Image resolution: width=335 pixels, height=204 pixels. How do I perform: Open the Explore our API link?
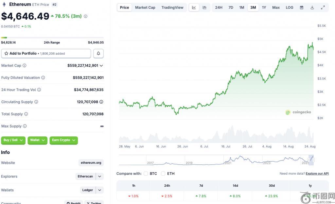coord(317,174)
